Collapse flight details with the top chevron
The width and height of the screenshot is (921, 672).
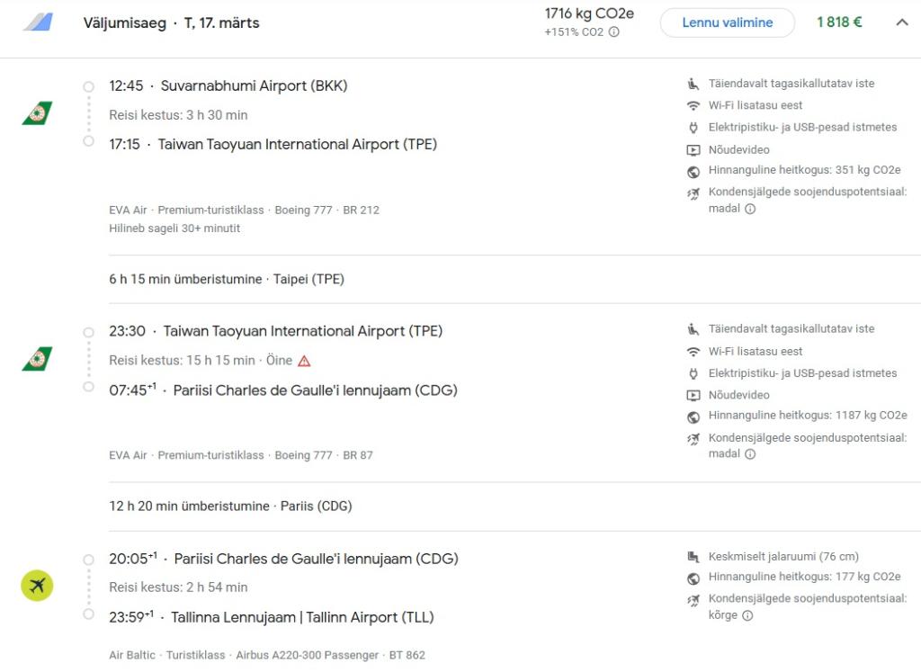(x=901, y=22)
